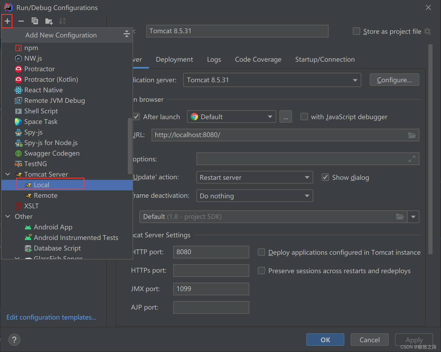Click the HTTPs port field
The image size is (441, 352).
tap(211, 271)
